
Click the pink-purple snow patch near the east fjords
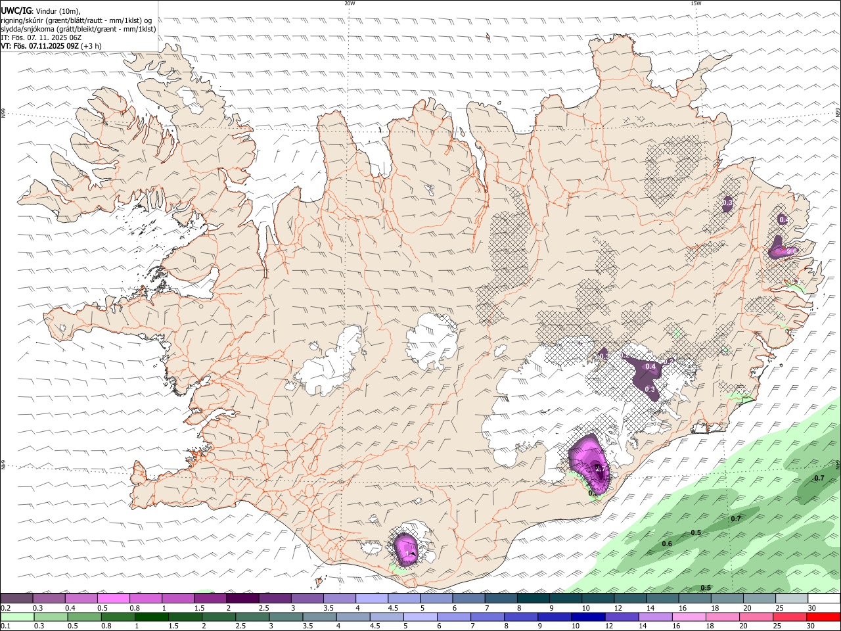click(x=782, y=248)
